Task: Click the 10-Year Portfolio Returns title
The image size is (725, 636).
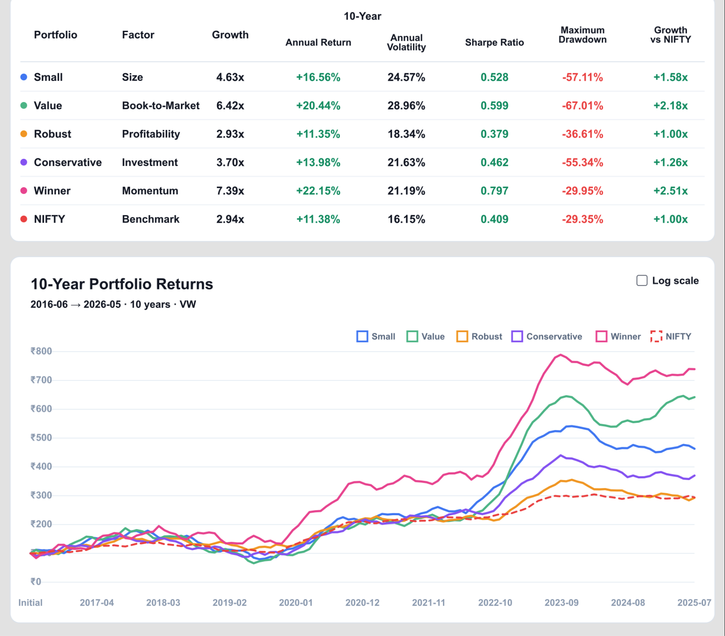Action: [122, 284]
